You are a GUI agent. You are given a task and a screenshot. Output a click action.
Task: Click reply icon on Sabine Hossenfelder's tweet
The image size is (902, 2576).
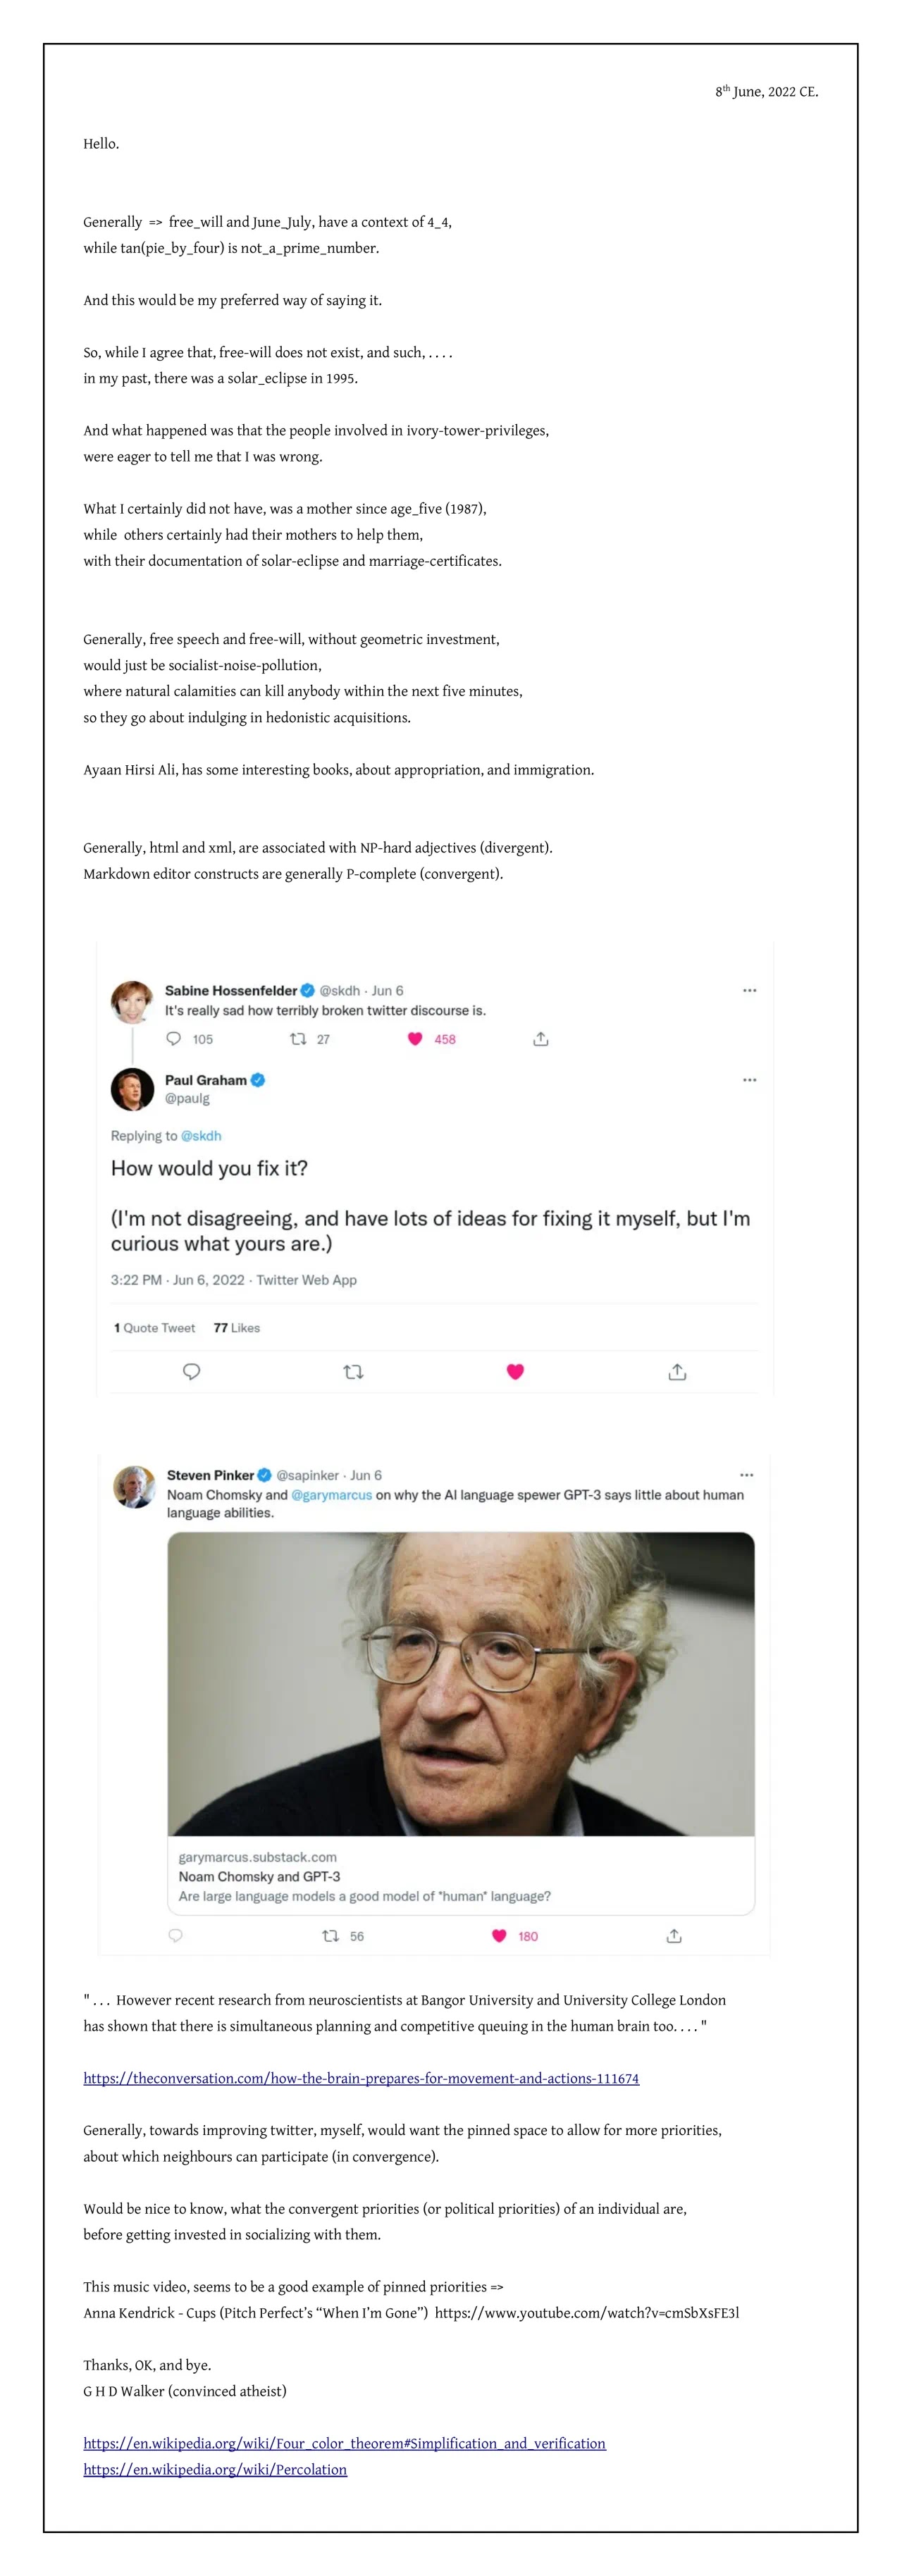pos(174,1039)
